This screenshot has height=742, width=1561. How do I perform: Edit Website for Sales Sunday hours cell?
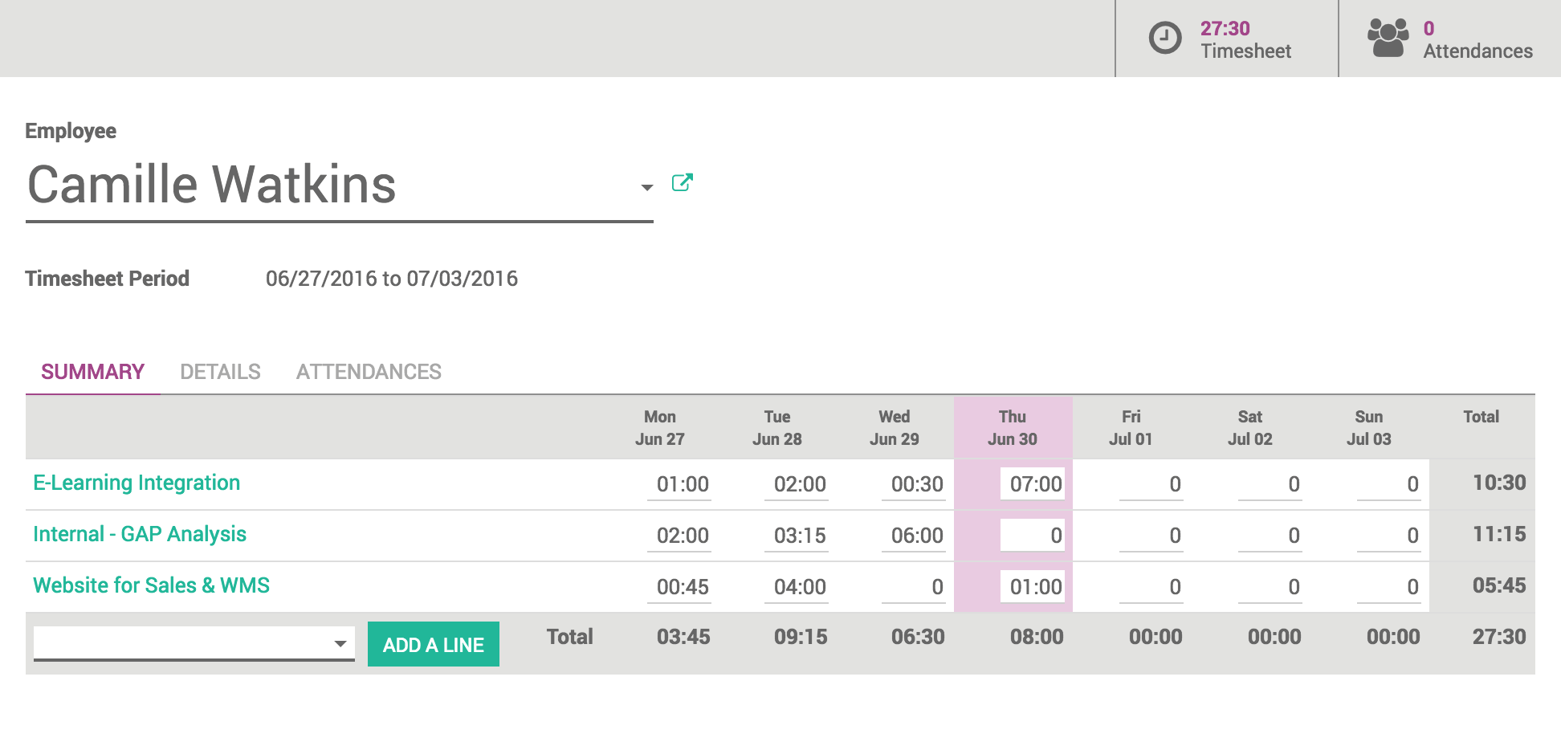coord(1388,587)
